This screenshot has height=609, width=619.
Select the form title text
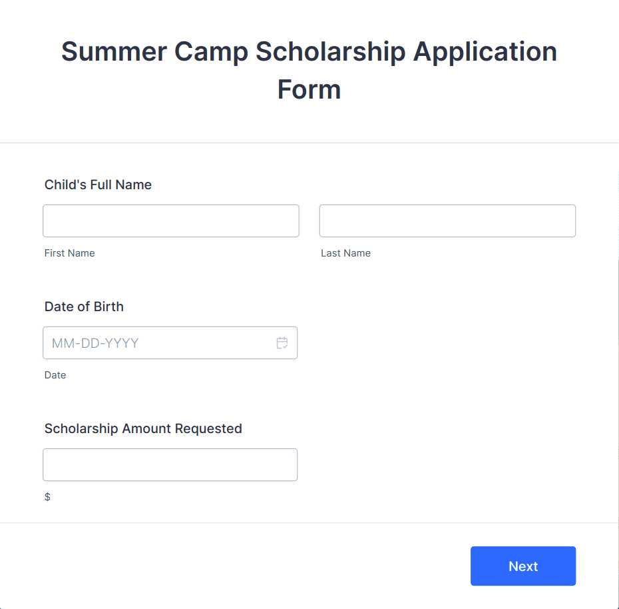pos(309,70)
